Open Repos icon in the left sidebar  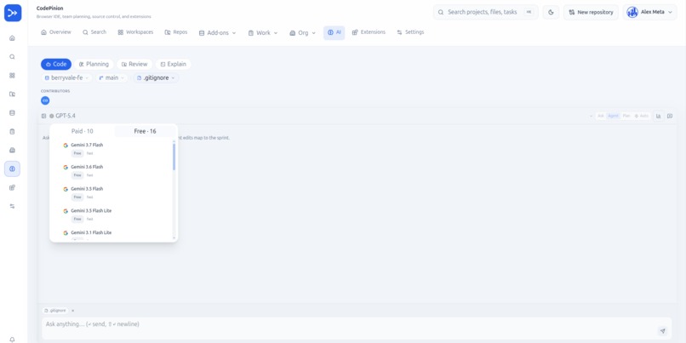point(12,94)
